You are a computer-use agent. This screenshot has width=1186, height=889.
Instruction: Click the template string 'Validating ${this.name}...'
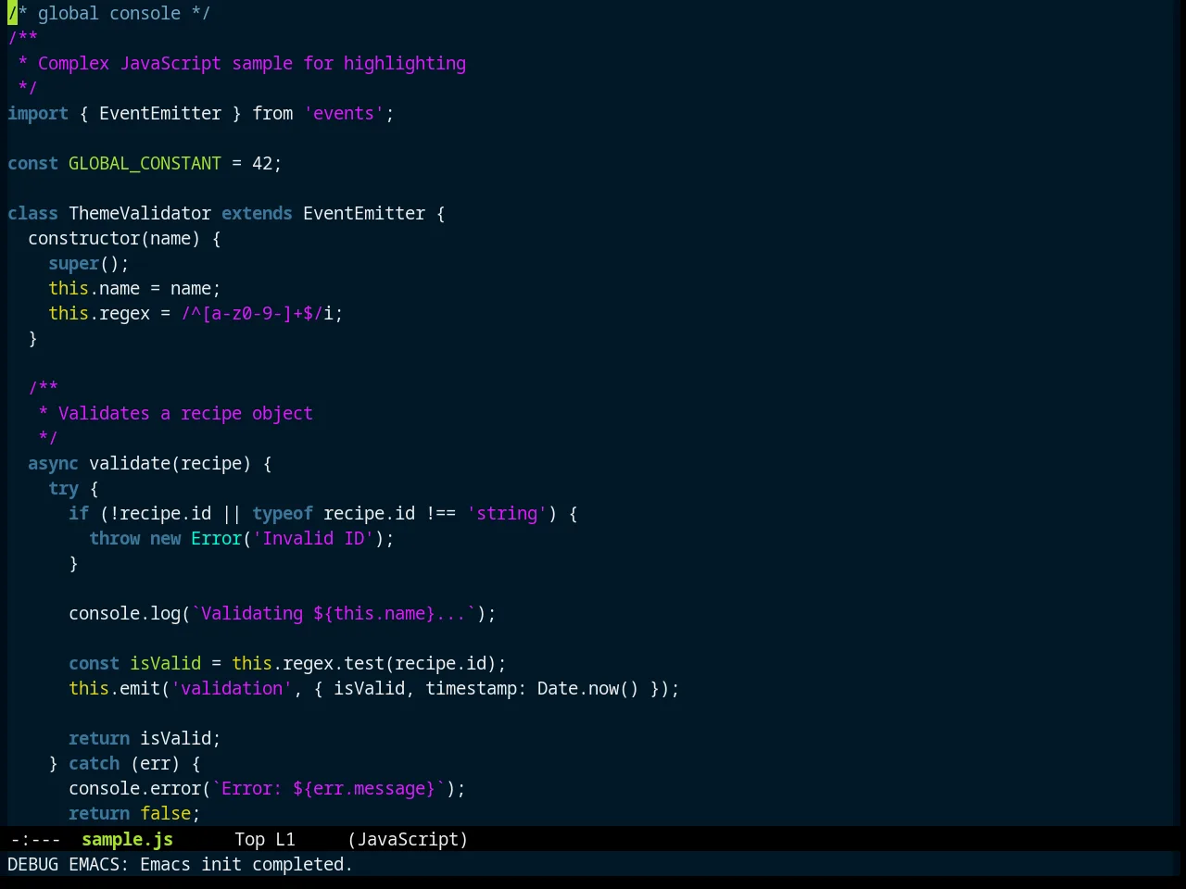tap(334, 613)
